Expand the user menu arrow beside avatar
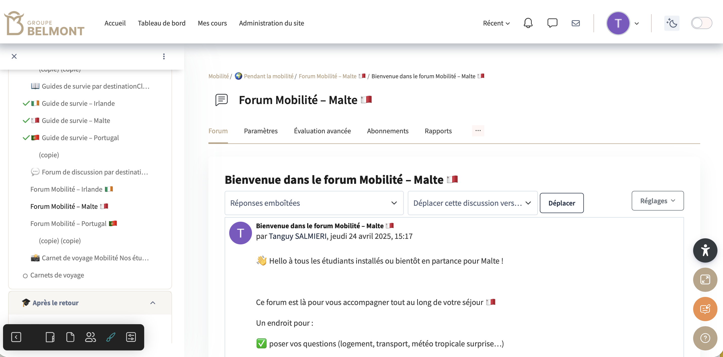Viewport: 723px width, 357px height. [x=636, y=23]
